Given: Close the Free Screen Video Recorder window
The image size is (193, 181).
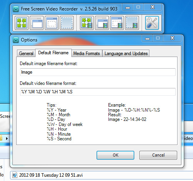Looking at the screenshot, I should pos(152,7).
